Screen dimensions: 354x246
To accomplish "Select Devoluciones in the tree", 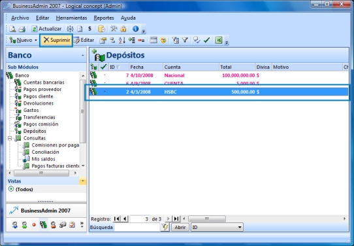I will click(39, 103).
